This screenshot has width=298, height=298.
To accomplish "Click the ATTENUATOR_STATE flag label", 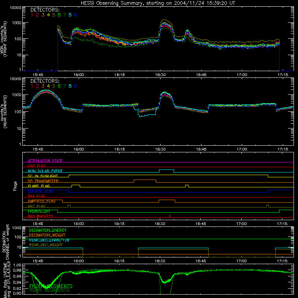I will pyautogui.click(x=45, y=161).
